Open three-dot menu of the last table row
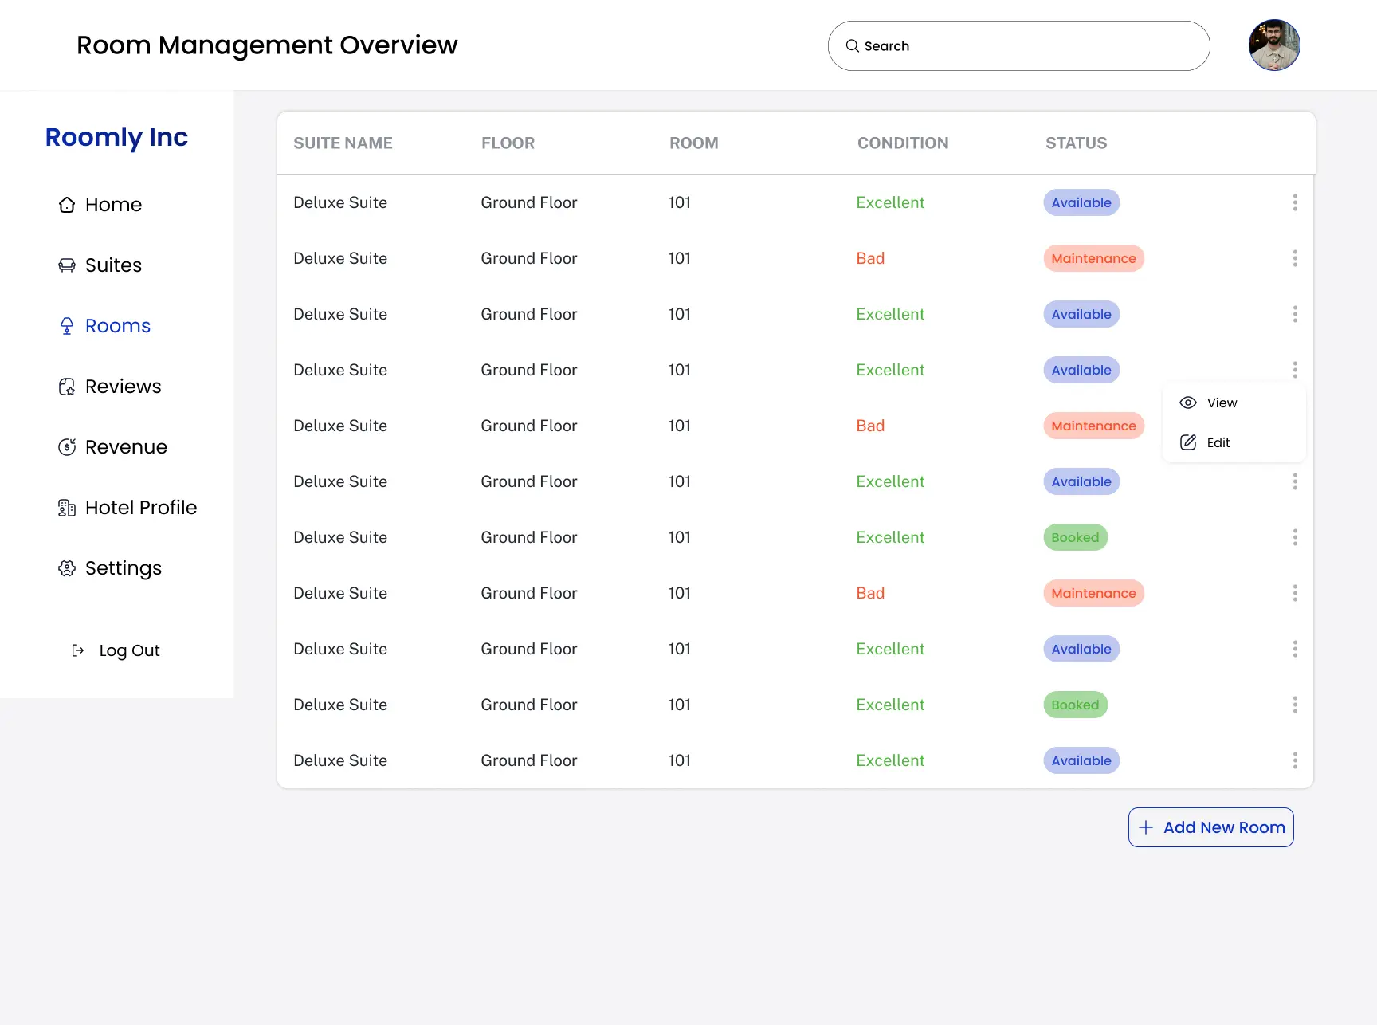This screenshot has height=1025, width=1377. point(1295,760)
